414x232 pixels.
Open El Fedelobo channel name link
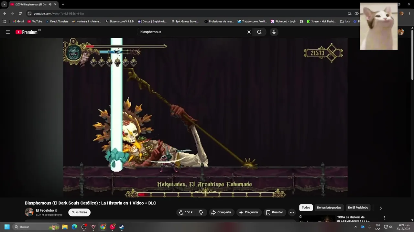coord(45,210)
